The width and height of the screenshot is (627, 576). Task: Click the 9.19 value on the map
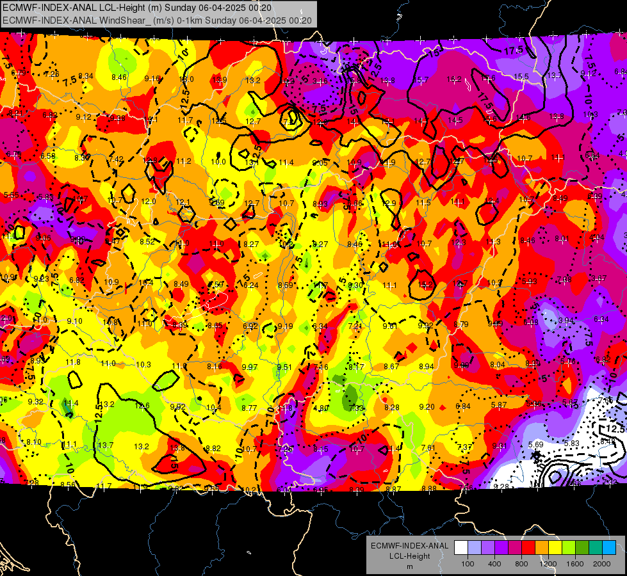click(285, 326)
